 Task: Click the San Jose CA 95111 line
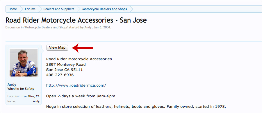[x=64, y=70]
